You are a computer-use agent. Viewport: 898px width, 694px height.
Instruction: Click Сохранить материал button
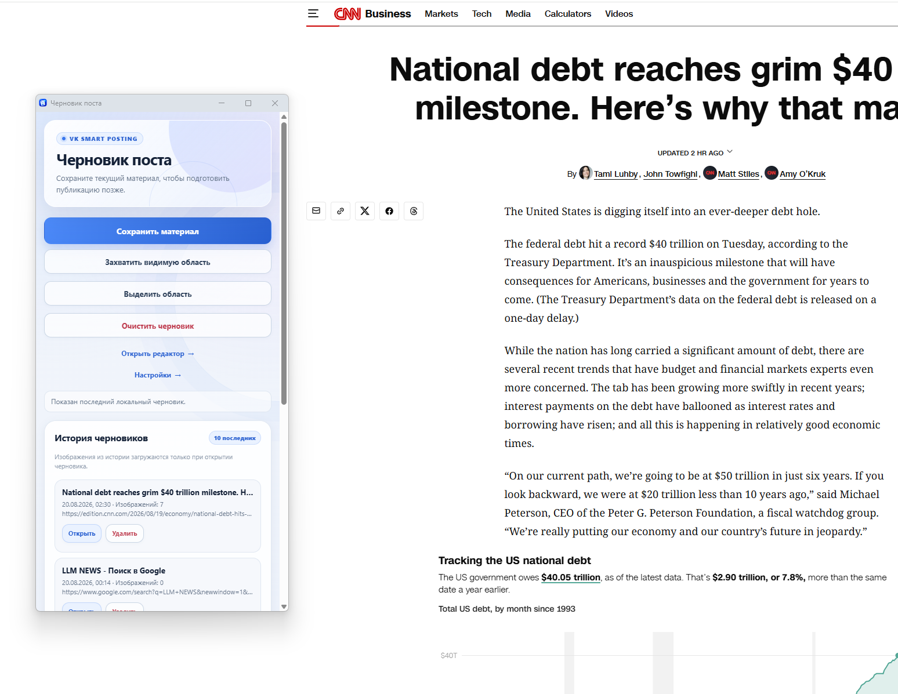158,231
